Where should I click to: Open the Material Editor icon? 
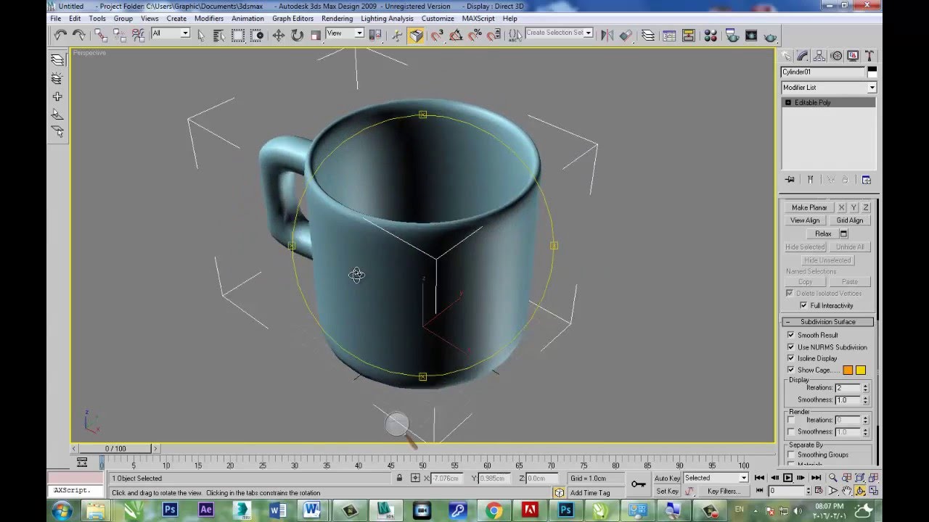711,35
